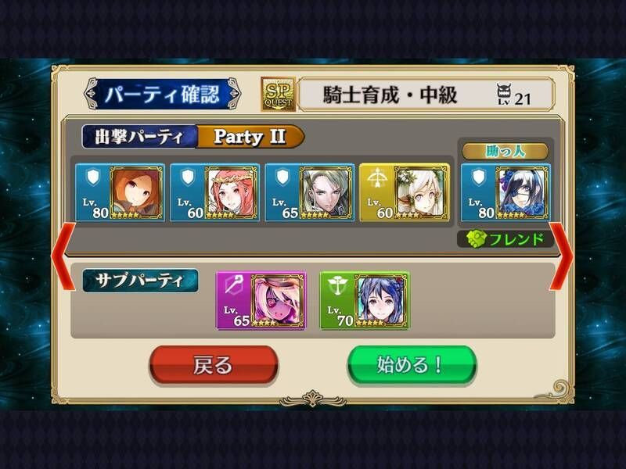Select the red-haired Lv. 60 character portrait

231,192
